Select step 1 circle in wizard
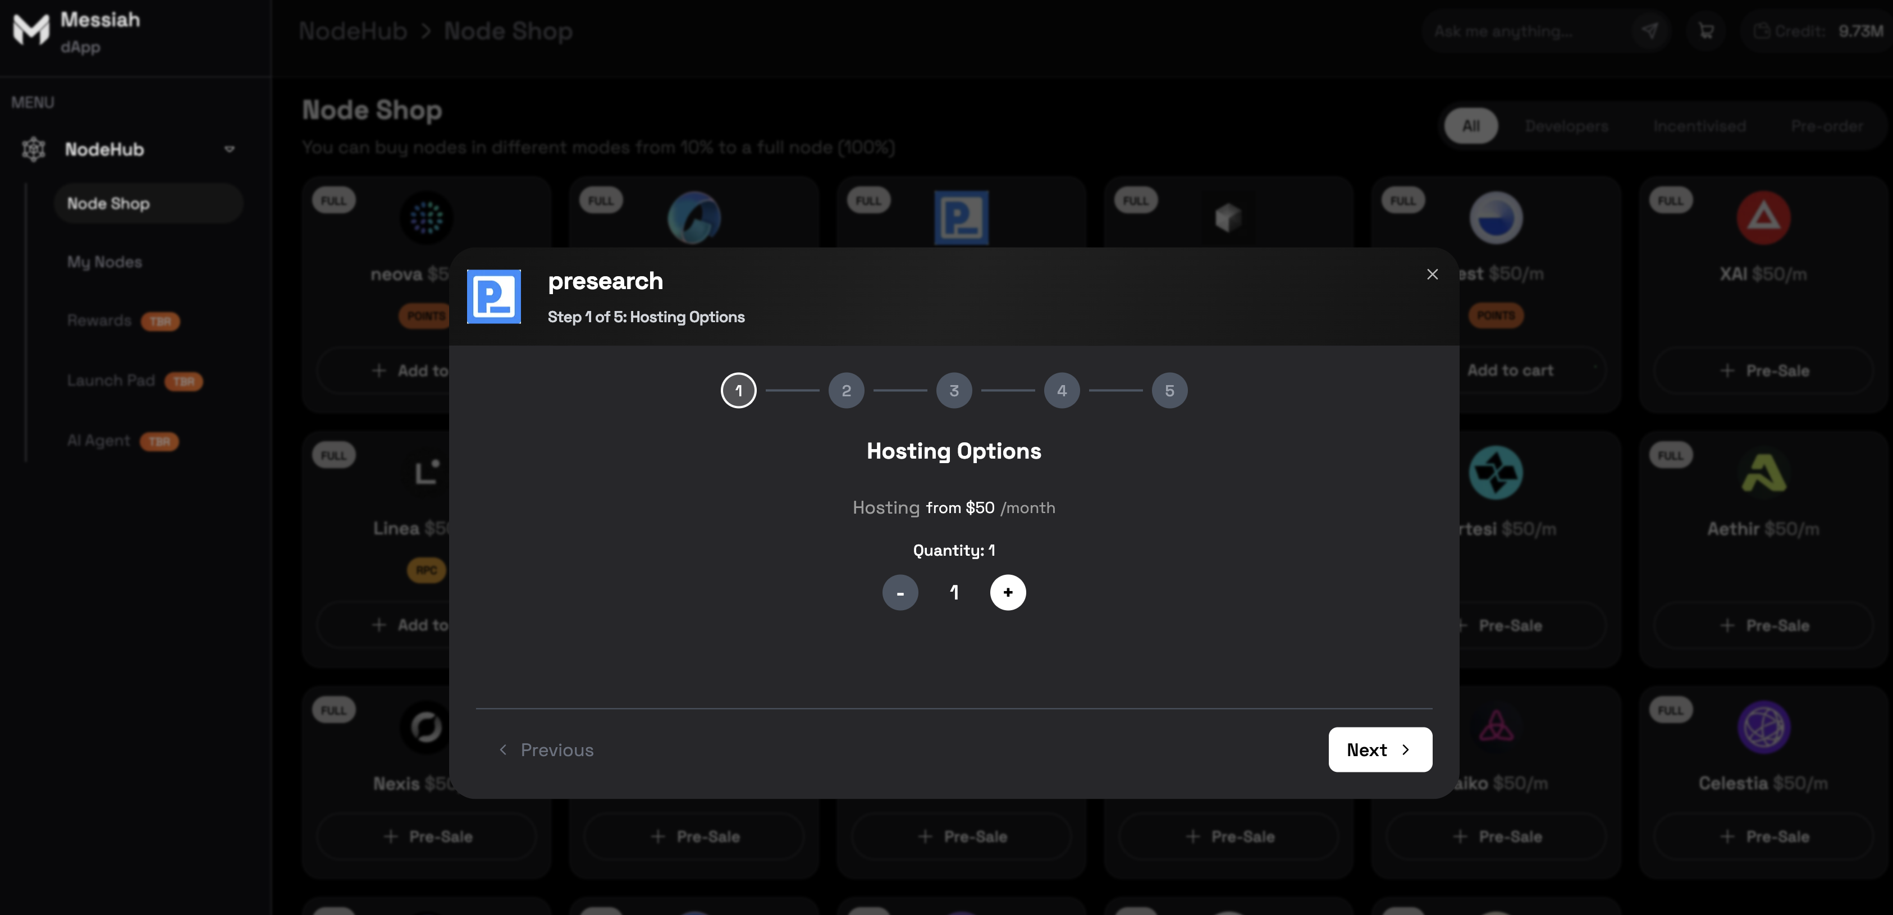 tap(739, 390)
